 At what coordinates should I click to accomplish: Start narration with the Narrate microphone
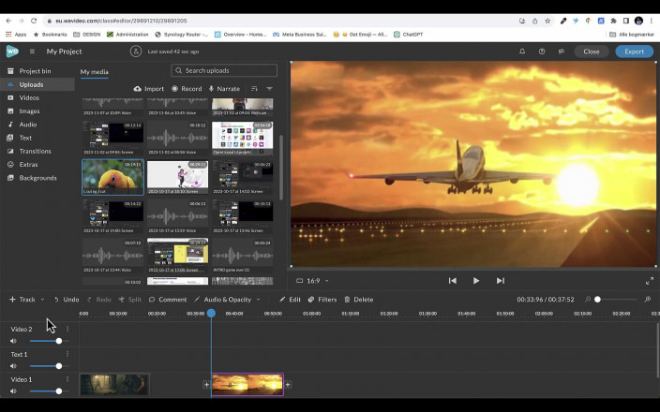[x=212, y=89]
